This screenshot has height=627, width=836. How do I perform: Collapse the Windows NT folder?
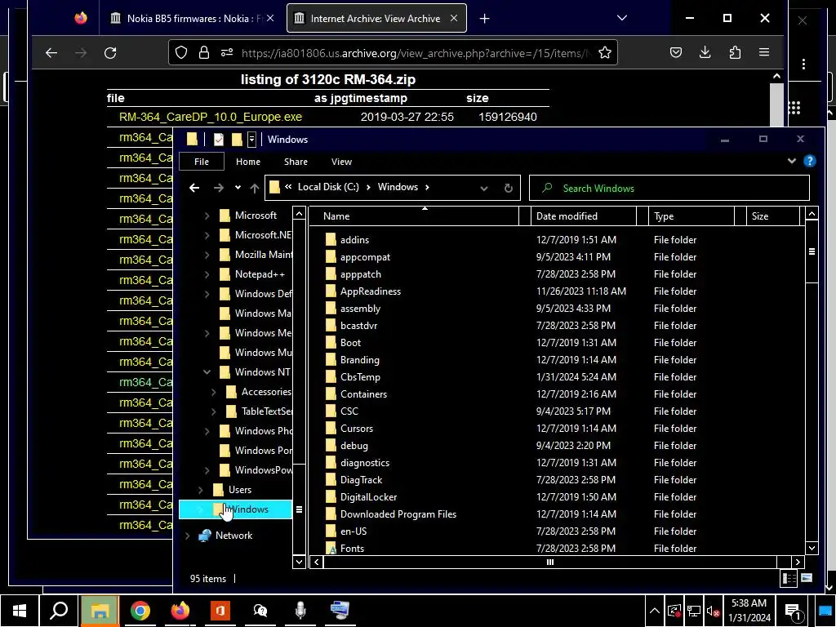[x=207, y=372]
